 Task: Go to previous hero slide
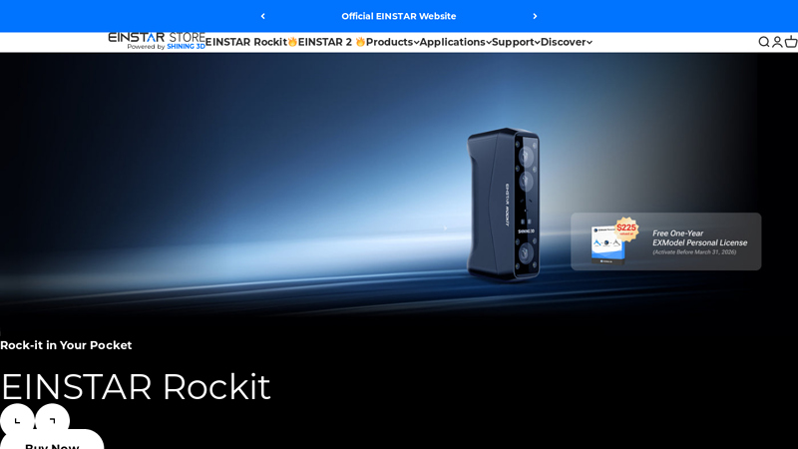click(x=17, y=421)
